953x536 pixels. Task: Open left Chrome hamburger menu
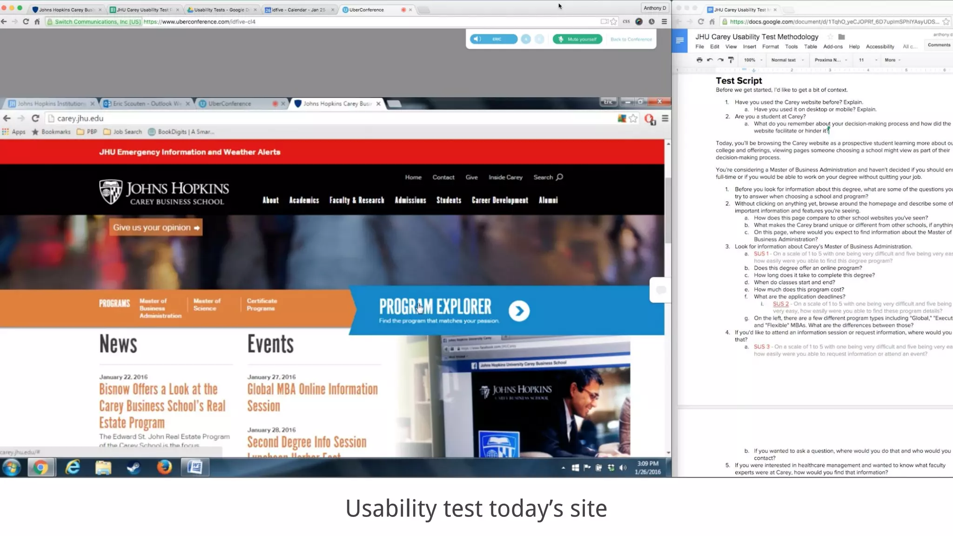[664, 21]
